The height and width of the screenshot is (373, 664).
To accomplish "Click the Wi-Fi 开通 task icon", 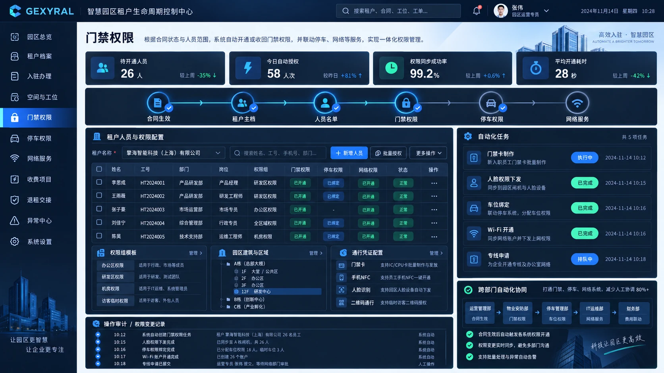I will tap(474, 233).
